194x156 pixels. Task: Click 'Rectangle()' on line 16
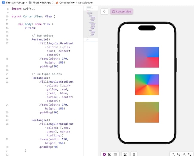coord(41,39)
